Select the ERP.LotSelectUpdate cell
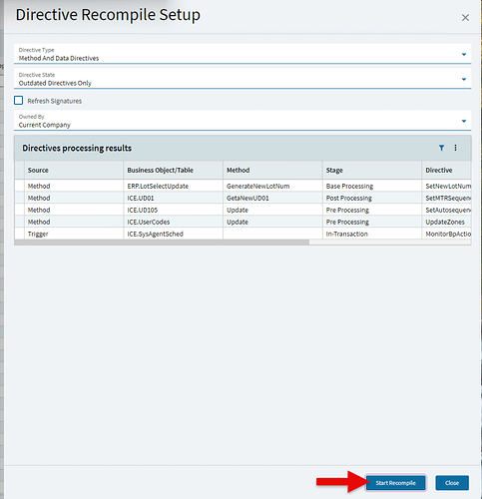 pos(173,186)
